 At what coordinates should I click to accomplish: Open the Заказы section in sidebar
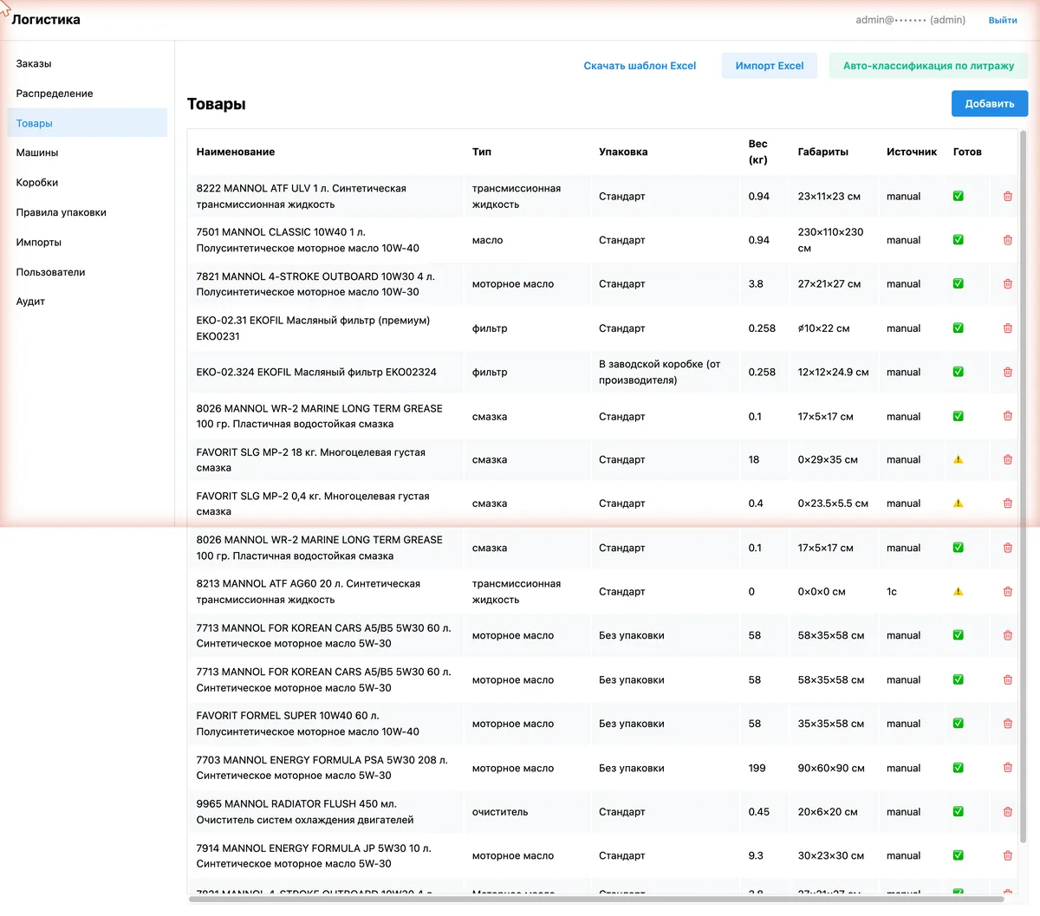[87, 64]
